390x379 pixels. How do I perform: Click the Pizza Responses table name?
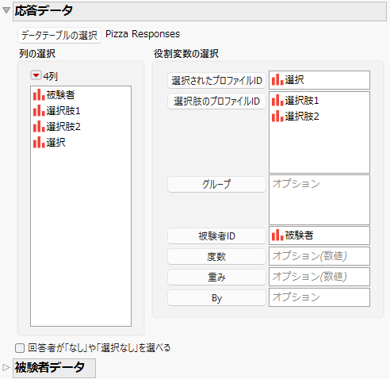point(143,34)
